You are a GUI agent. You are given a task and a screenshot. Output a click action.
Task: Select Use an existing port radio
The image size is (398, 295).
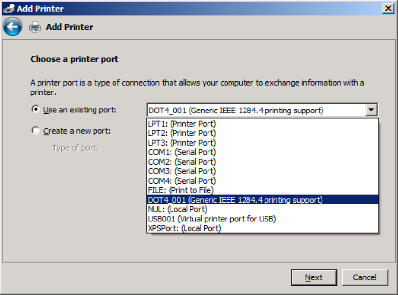click(x=36, y=110)
